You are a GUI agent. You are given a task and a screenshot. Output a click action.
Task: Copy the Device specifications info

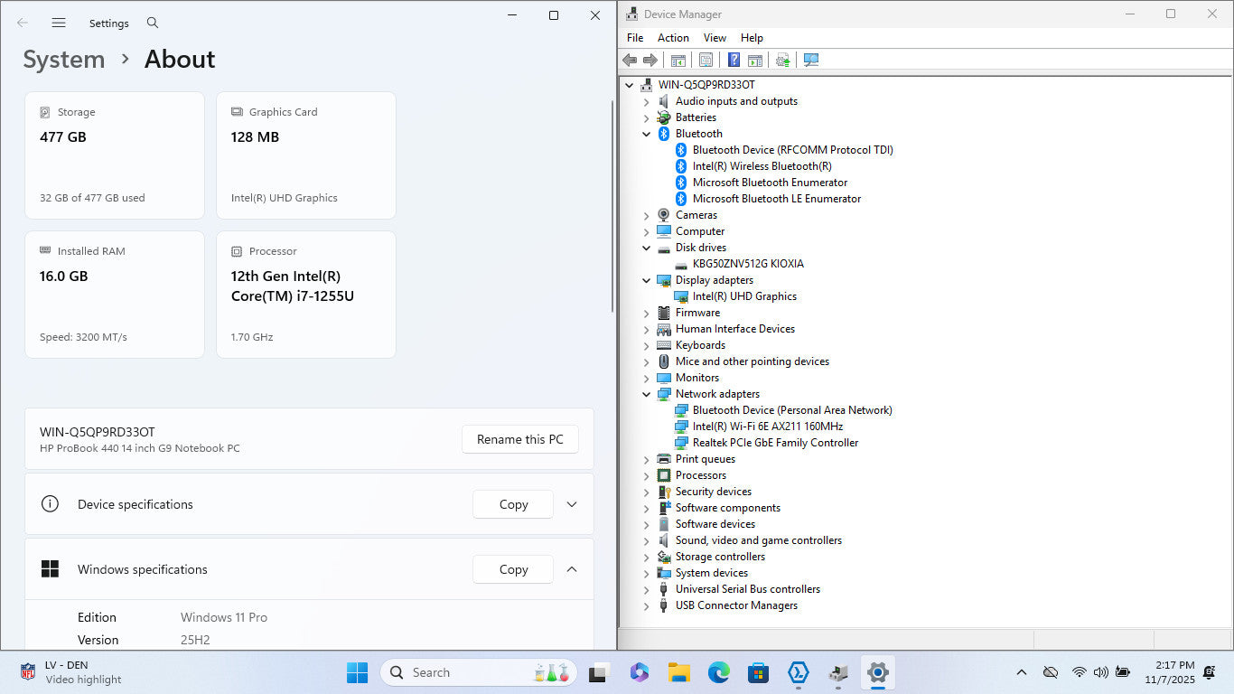[x=513, y=504]
